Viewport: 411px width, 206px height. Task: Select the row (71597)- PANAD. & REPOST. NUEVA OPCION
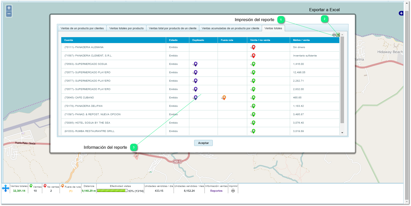(200, 114)
